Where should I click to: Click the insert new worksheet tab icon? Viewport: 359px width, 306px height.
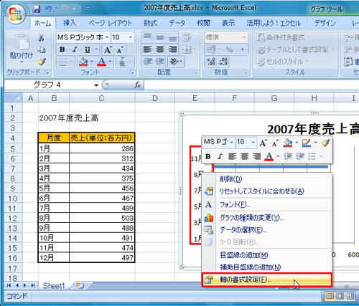[x=80, y=286]
